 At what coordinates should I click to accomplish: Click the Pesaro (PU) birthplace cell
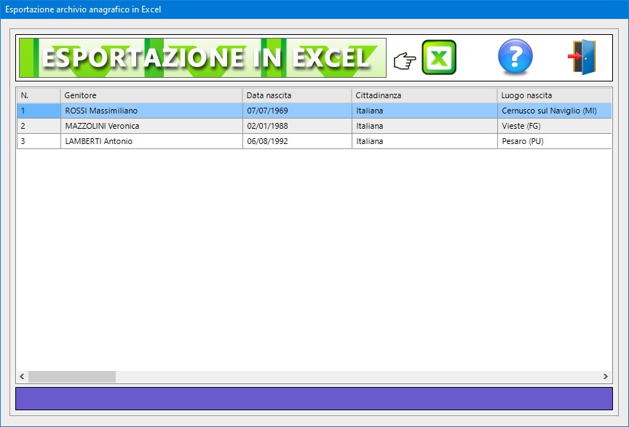click(x=522, y=141)
